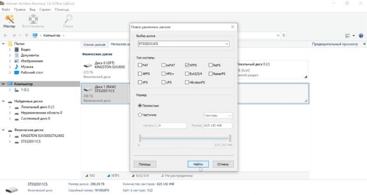
Task: Enable the HikvisionFS checkbox
Action: (187, 82)
